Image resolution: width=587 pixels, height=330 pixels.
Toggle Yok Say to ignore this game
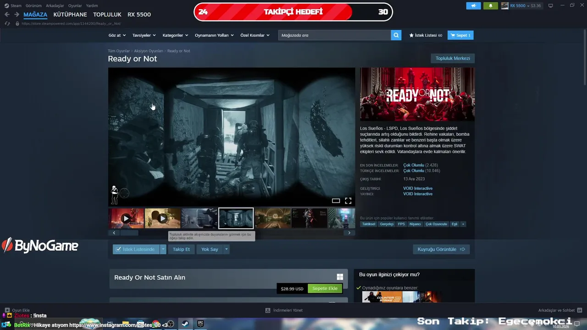coord(210,249)
